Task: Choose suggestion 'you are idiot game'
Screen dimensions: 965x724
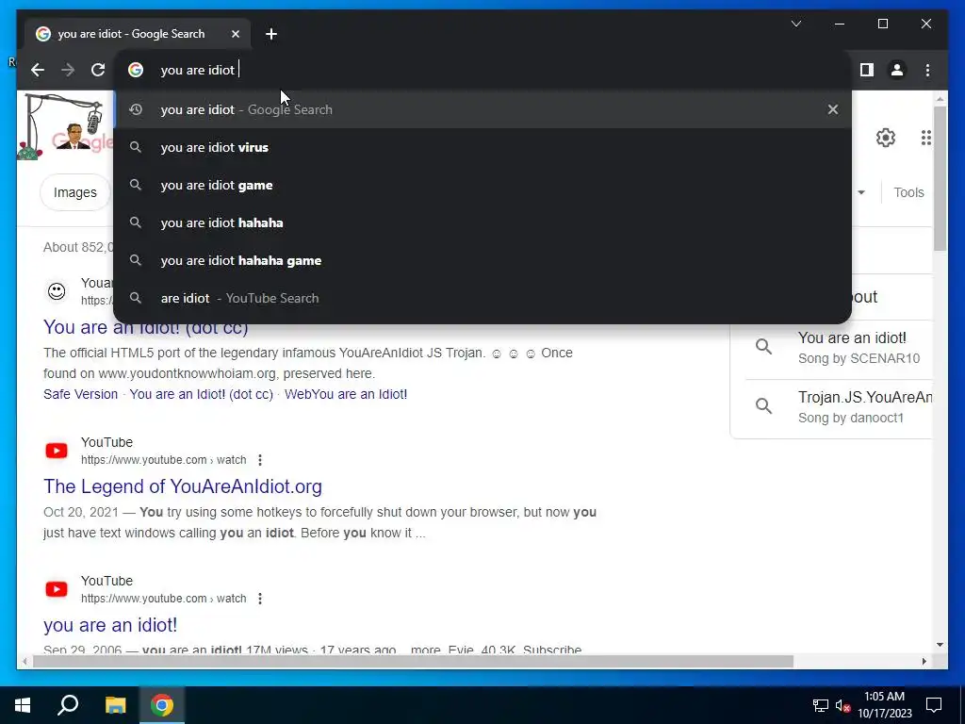Action: pos(482,186)
